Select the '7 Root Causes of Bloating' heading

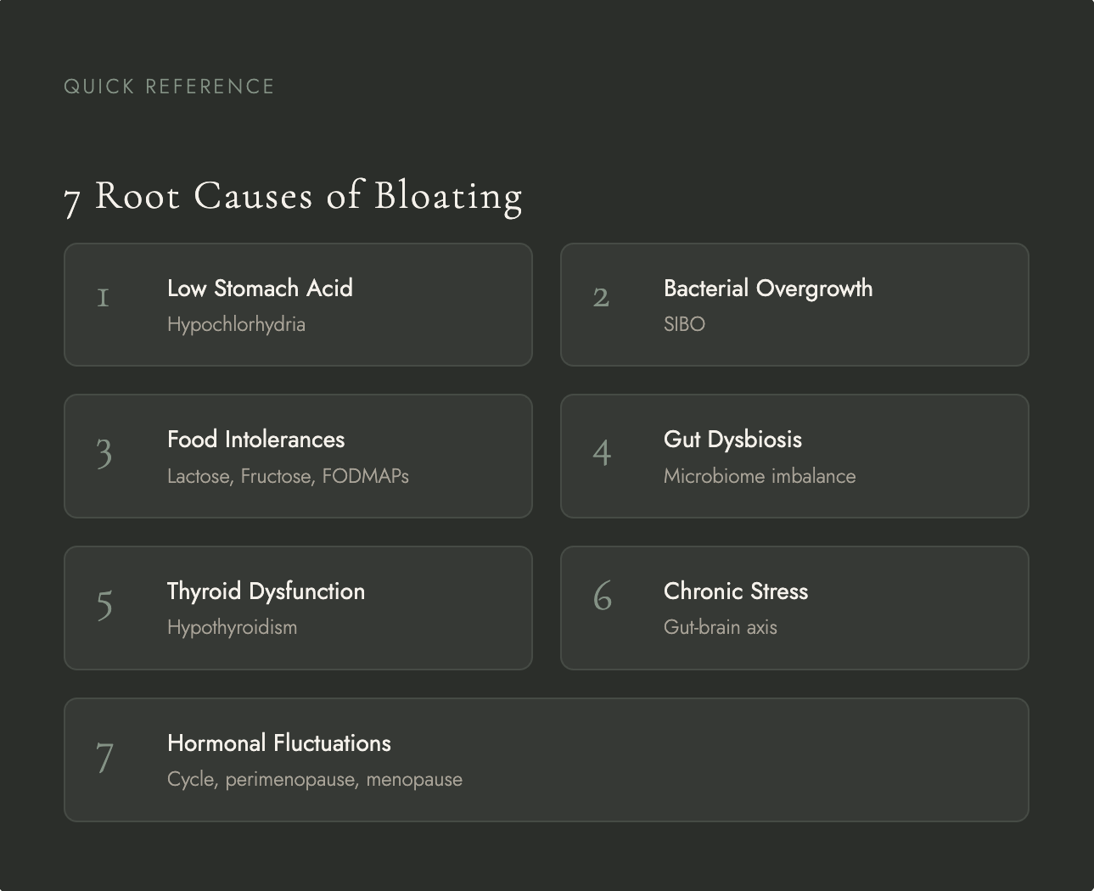tap(293, 196)
